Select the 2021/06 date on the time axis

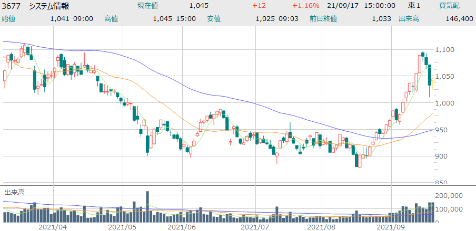181,227
